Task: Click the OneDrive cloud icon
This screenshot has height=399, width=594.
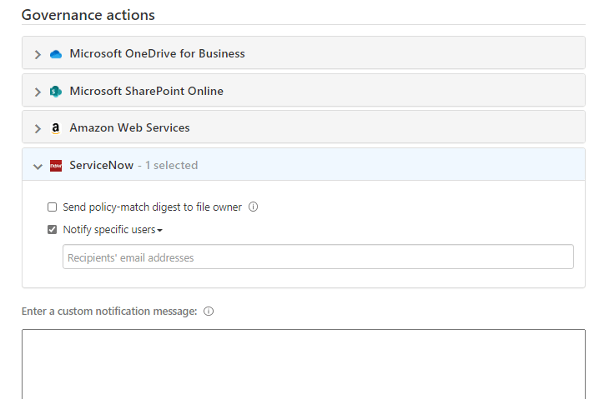Action: pos(56,54)
